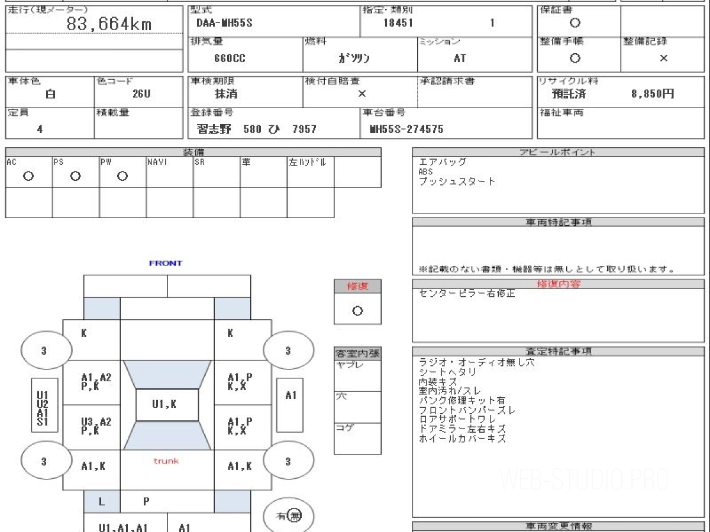Click the 左ハンドル equipment cell
Image resolution: width=710 pixels, height=532 pixels.
pyautogui.click(x=311, y=172)
